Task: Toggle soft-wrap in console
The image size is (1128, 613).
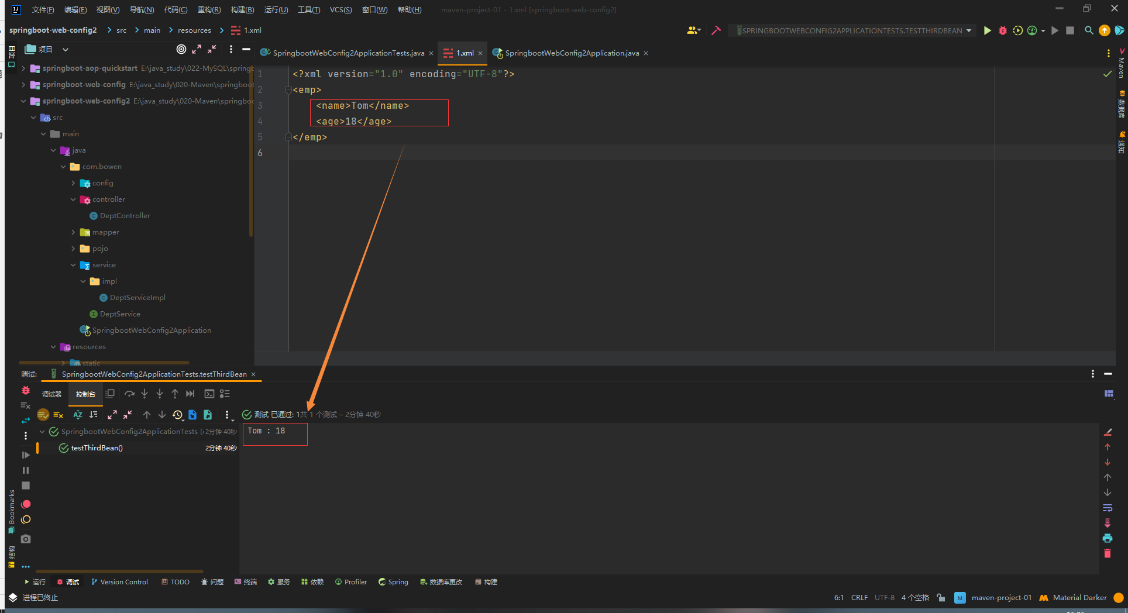Action: click(1108, 508)
